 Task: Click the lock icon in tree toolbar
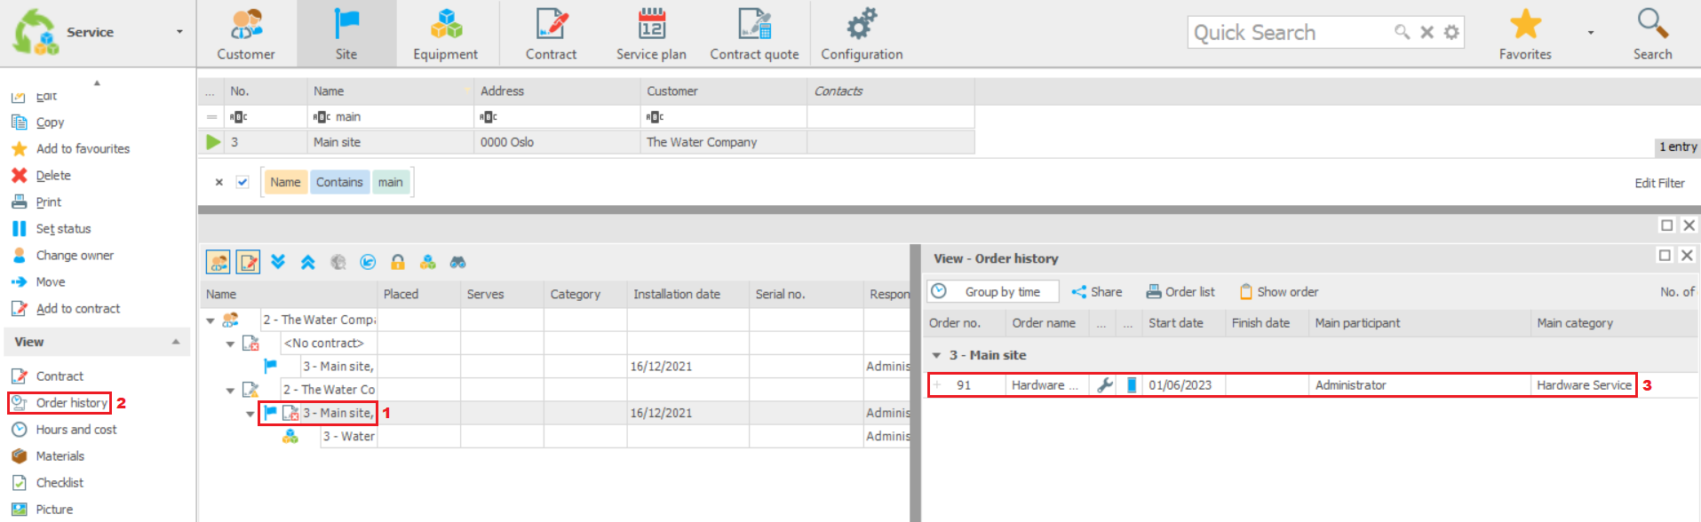pyautogui.click(x=398, y=262)
